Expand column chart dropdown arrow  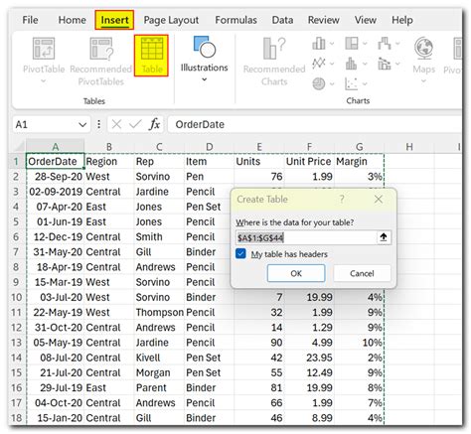[x=332, y=44]
